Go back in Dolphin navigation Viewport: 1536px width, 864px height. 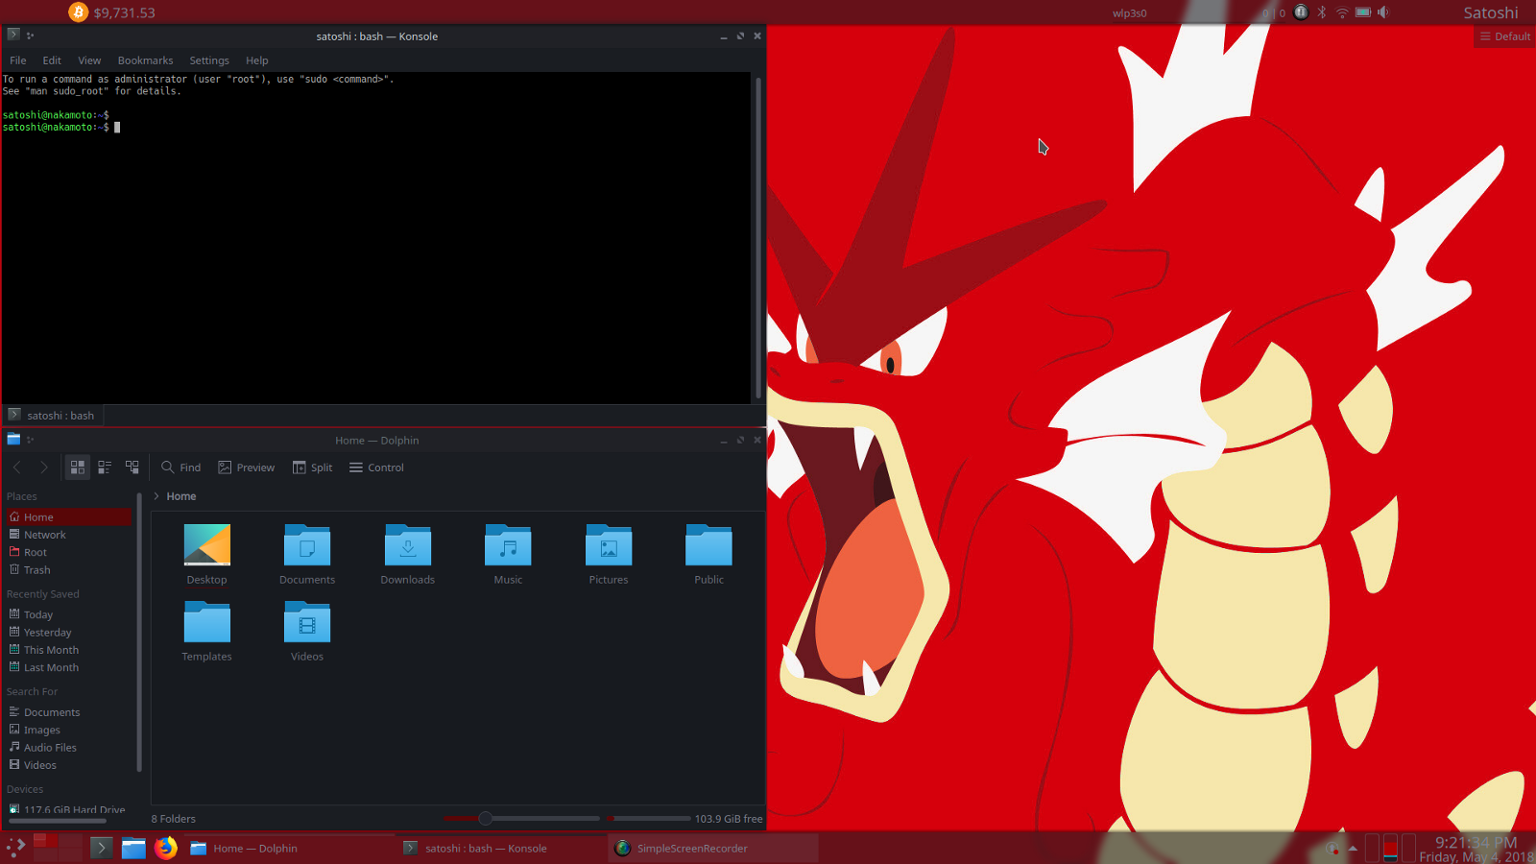(16, 468)
